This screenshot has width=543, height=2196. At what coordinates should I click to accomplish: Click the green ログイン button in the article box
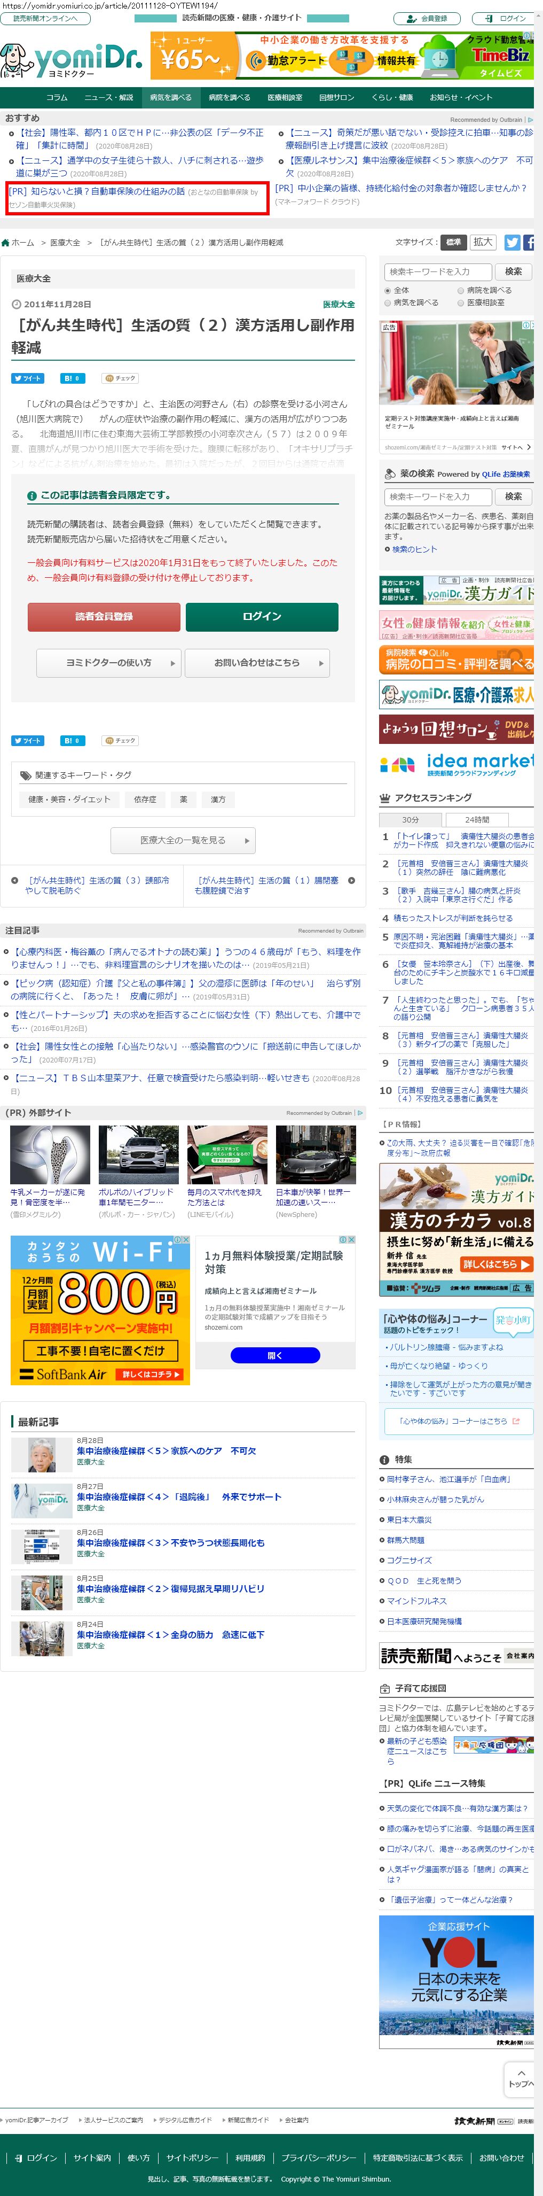coord(262,616)
